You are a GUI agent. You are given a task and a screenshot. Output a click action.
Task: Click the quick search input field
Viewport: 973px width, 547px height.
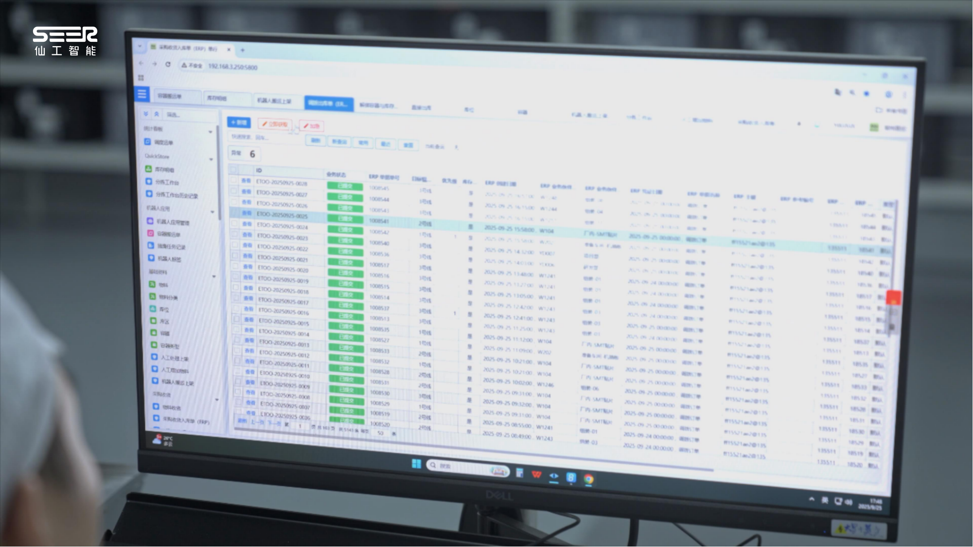(x=263, y=137)
